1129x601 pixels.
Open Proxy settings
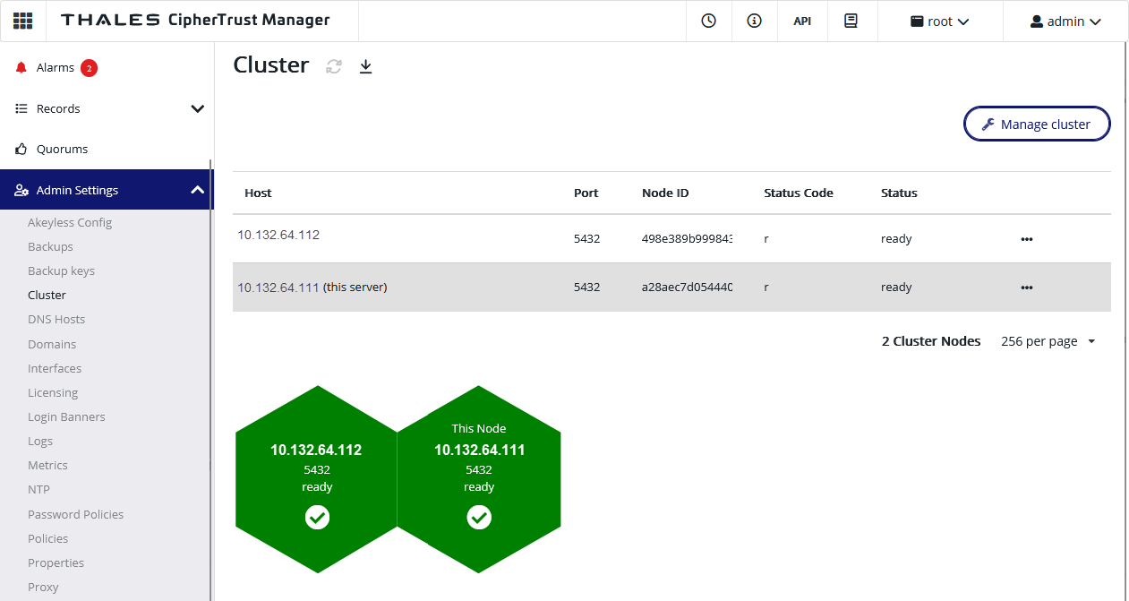tap(43, 587)
